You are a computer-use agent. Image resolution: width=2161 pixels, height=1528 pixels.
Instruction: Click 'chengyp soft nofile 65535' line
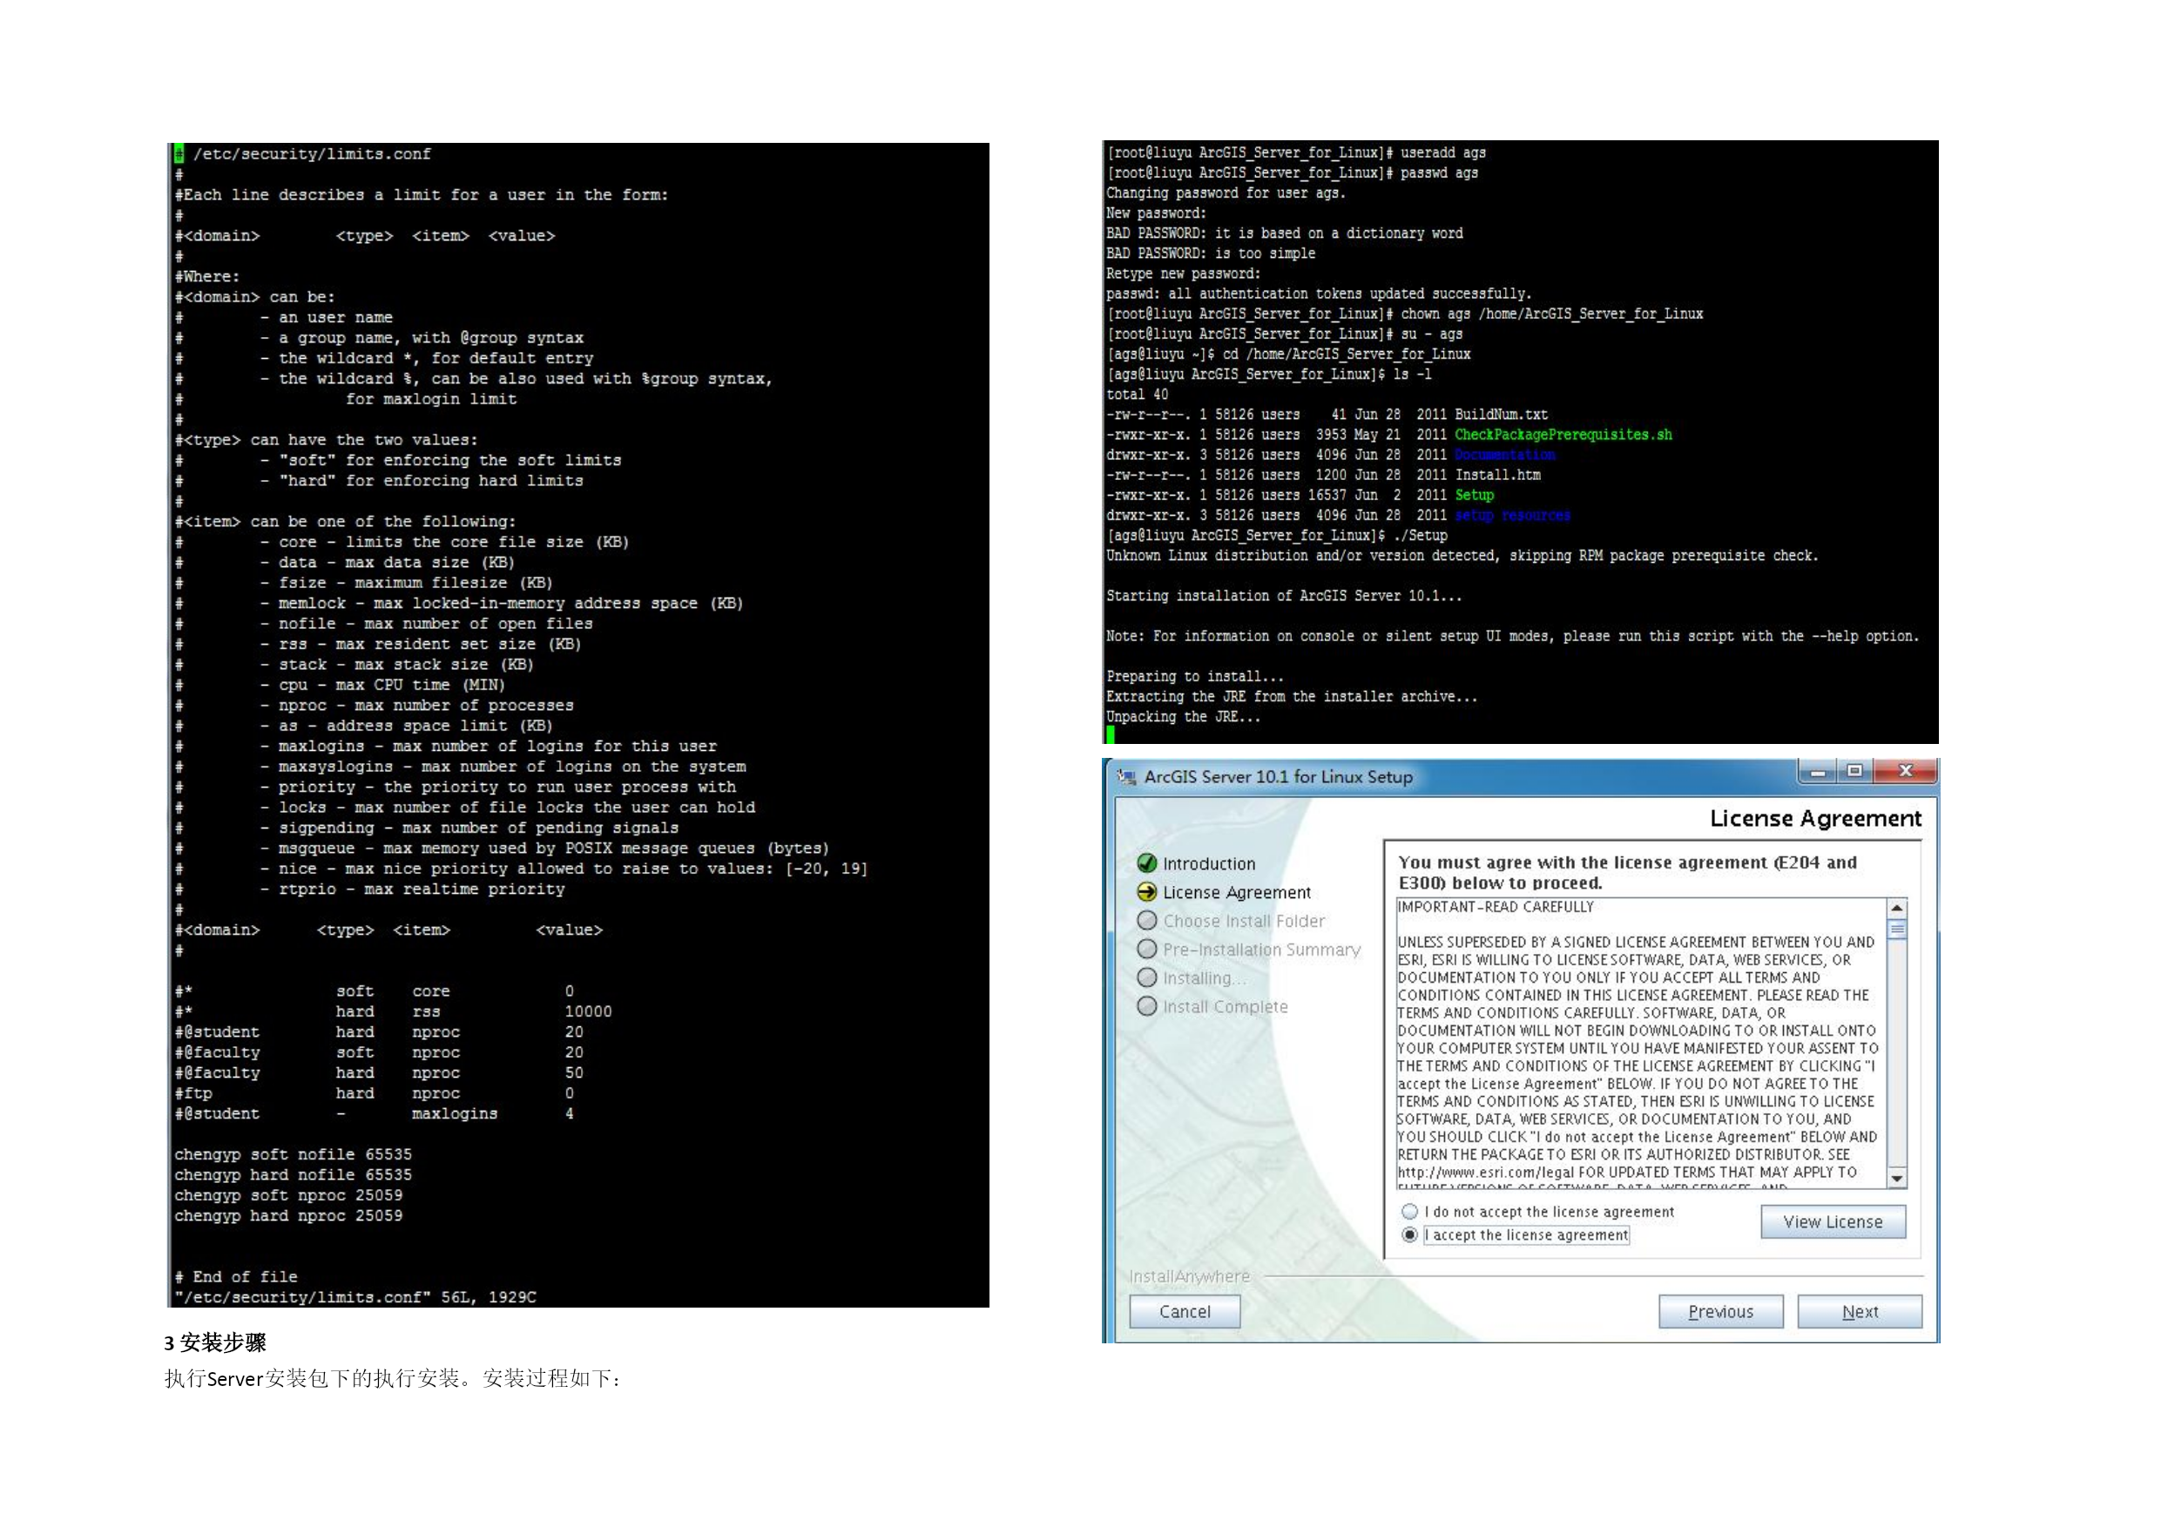293,1154
